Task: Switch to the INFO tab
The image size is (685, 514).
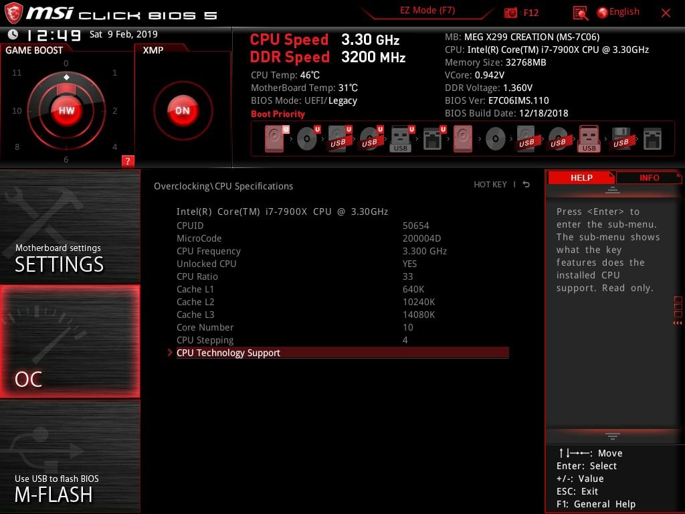Action: click(x=649, y=178)
